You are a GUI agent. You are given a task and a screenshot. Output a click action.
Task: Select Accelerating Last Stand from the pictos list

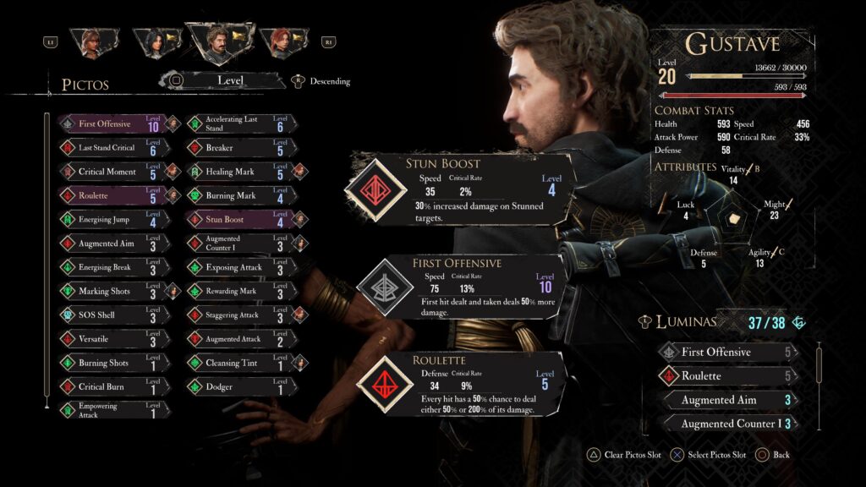(x=243, y=123)
